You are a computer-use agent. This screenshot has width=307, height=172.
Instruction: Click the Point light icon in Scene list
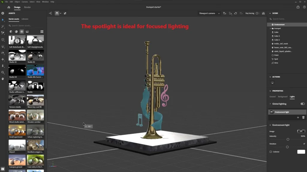273,55
